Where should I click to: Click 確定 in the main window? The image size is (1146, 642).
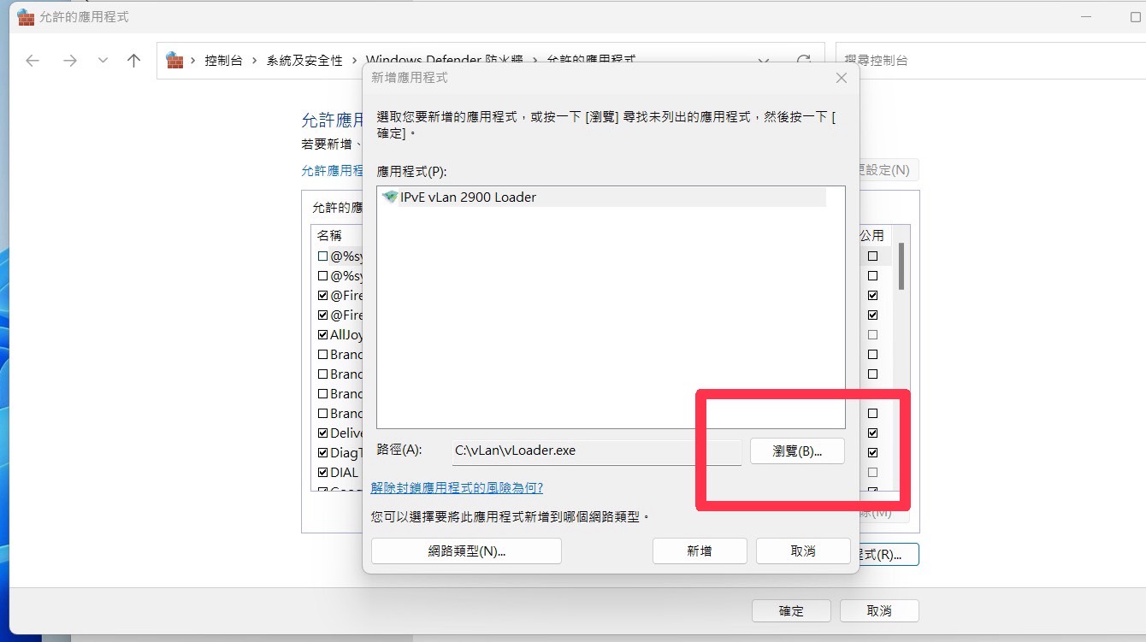[791, 611]
